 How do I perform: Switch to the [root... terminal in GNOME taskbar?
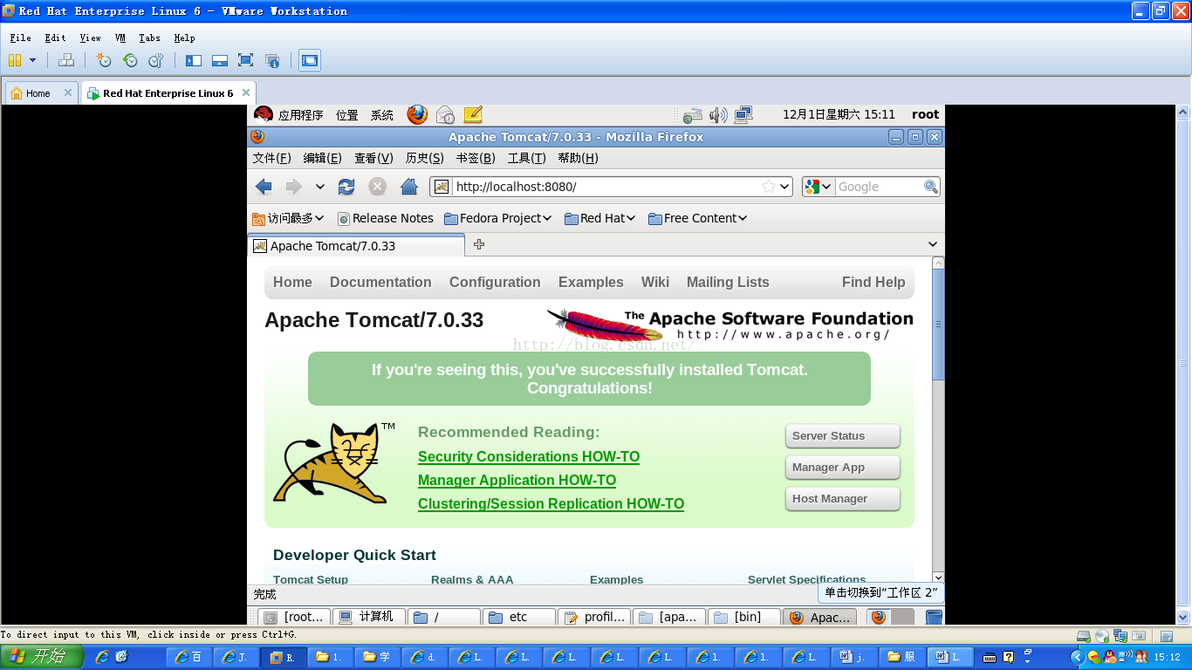click(x=296, y=617)
